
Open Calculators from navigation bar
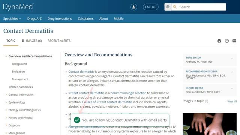[x=85, y=19]
